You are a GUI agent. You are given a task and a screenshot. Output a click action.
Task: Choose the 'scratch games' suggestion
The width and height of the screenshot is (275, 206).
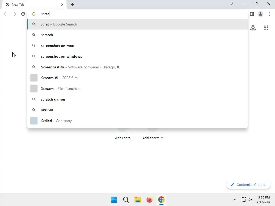[x=137, y=99]
